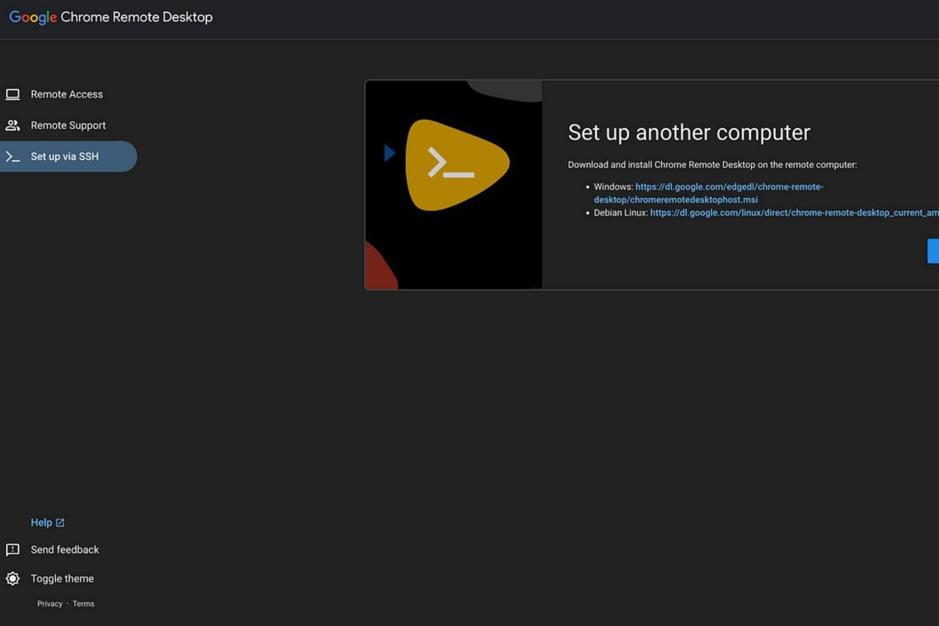Viewport: 939px width, 626px height.
Task: Click the feedback speech bubble icon
Action: coord(13,550)
